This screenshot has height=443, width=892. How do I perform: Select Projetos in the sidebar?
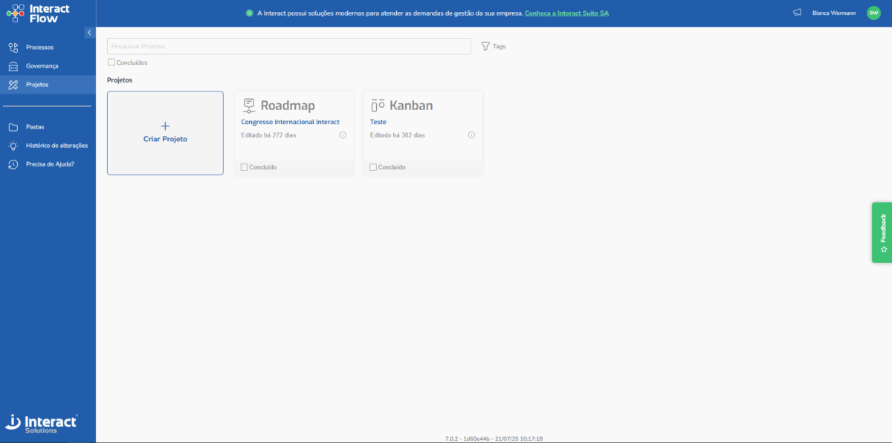point(48,85)
